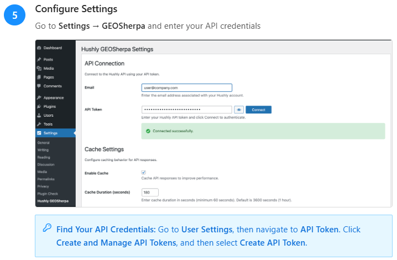Open Reading settings submenu
397x260 pixels.
[44, 157]
